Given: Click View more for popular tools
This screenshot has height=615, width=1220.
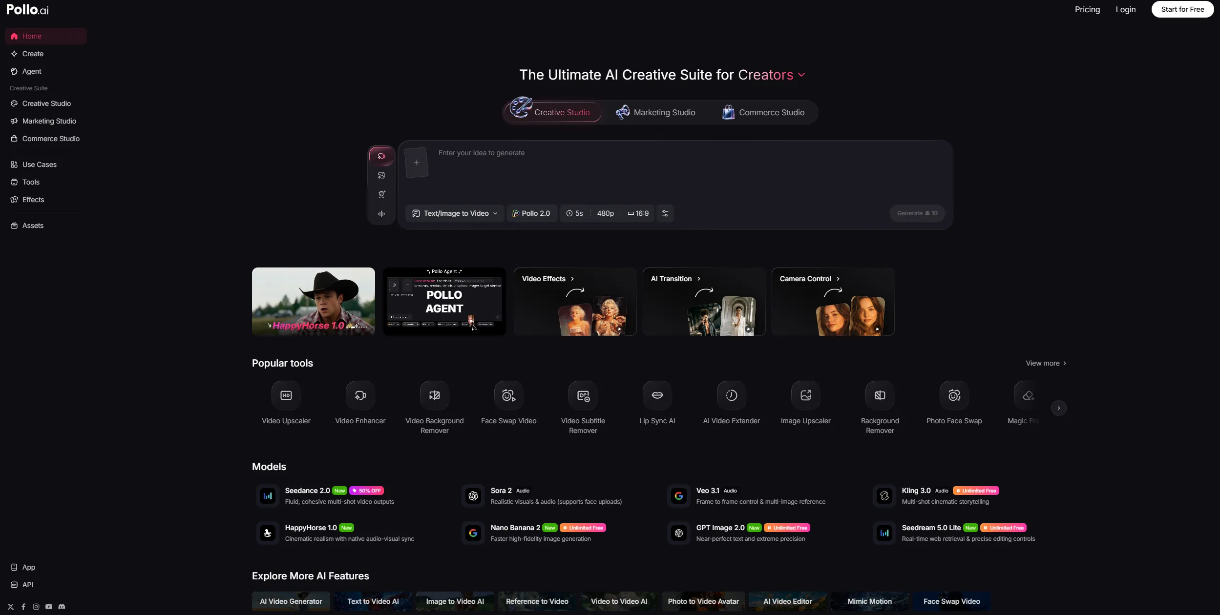Looking at the screenshot, I should tap(1046, 363).
